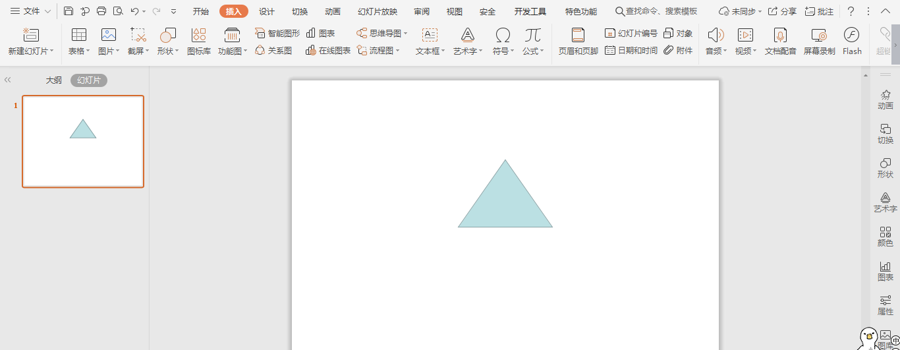
Task: Switch to the 大纲 outline view
Action: click(54, 80)
